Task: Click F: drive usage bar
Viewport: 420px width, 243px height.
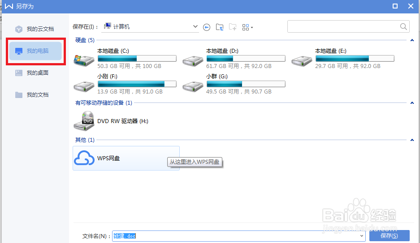Action: point(137,84)
